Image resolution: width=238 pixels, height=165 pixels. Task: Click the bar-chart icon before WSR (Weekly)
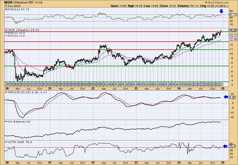point(6,30)
